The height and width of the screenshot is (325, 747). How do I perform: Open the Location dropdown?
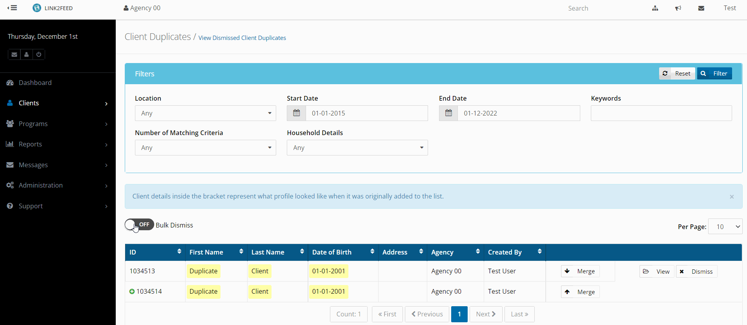pyautogui.click(x=205, y=113)
